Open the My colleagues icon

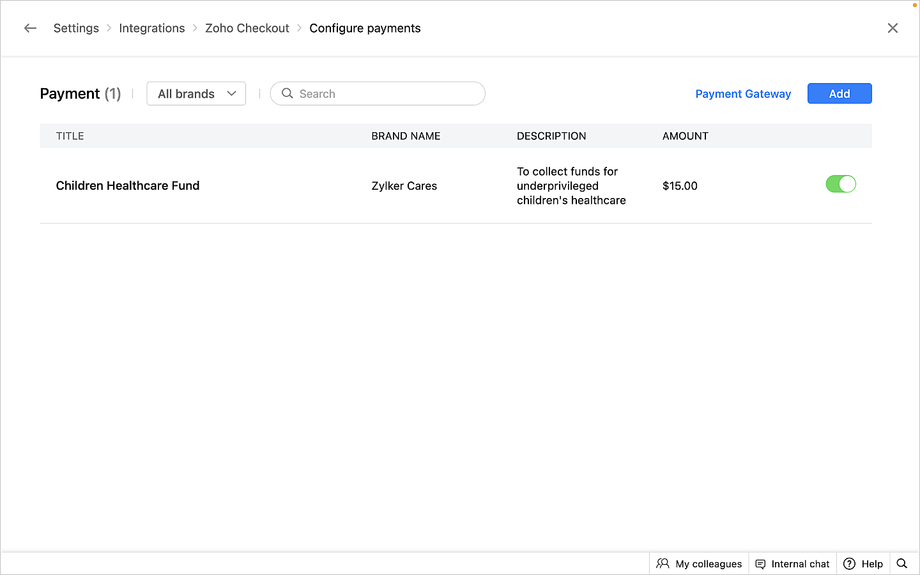click(663, 563)
